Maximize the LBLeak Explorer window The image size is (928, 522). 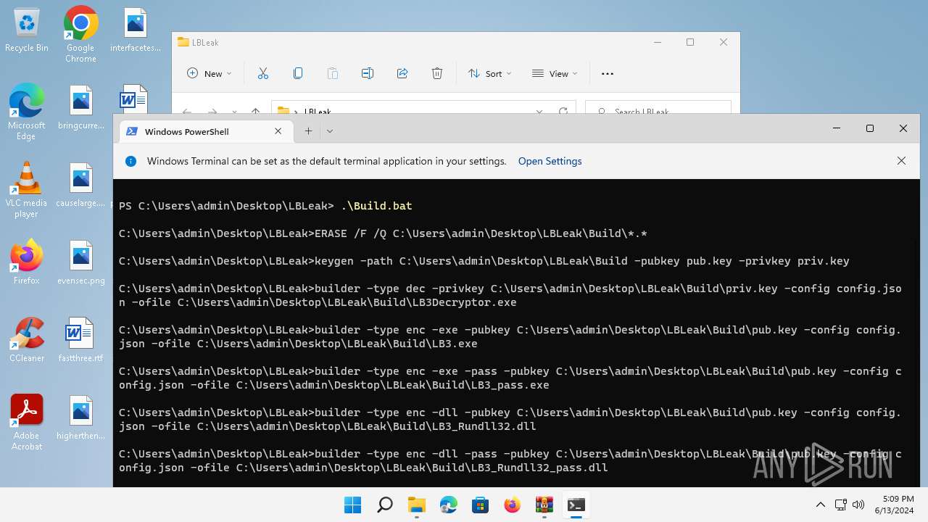690,42
